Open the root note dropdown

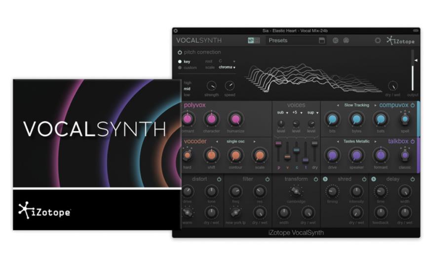click(227, 61)
